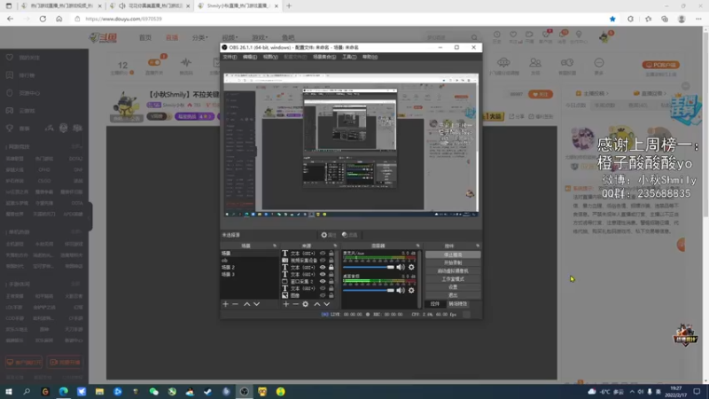
Task: Adjust 桌面音频 volume slider
Action: pyautogui.click(x=369, y=291)
